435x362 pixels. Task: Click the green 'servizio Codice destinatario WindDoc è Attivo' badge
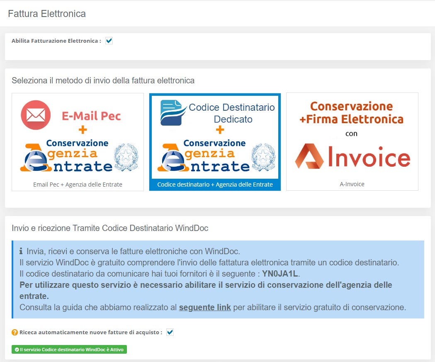69,350
